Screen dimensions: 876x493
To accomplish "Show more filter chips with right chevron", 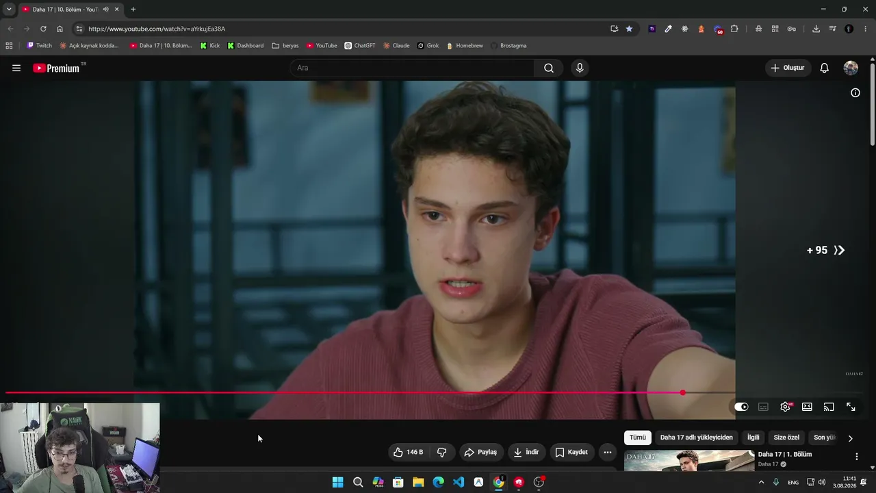I will 851,438.
